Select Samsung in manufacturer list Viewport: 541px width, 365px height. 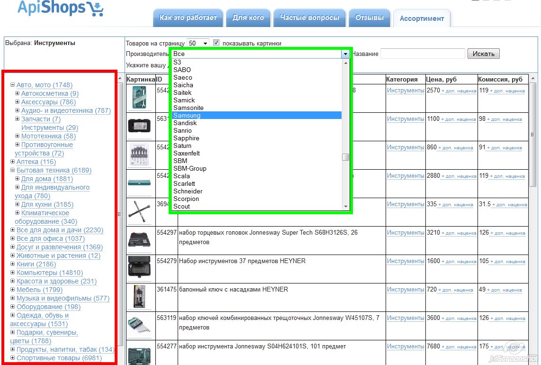pos(187,115)
